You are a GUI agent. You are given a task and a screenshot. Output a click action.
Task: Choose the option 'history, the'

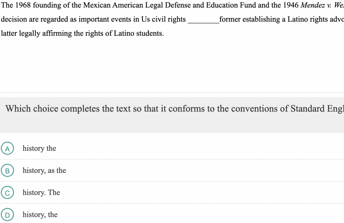click(40, 214)
